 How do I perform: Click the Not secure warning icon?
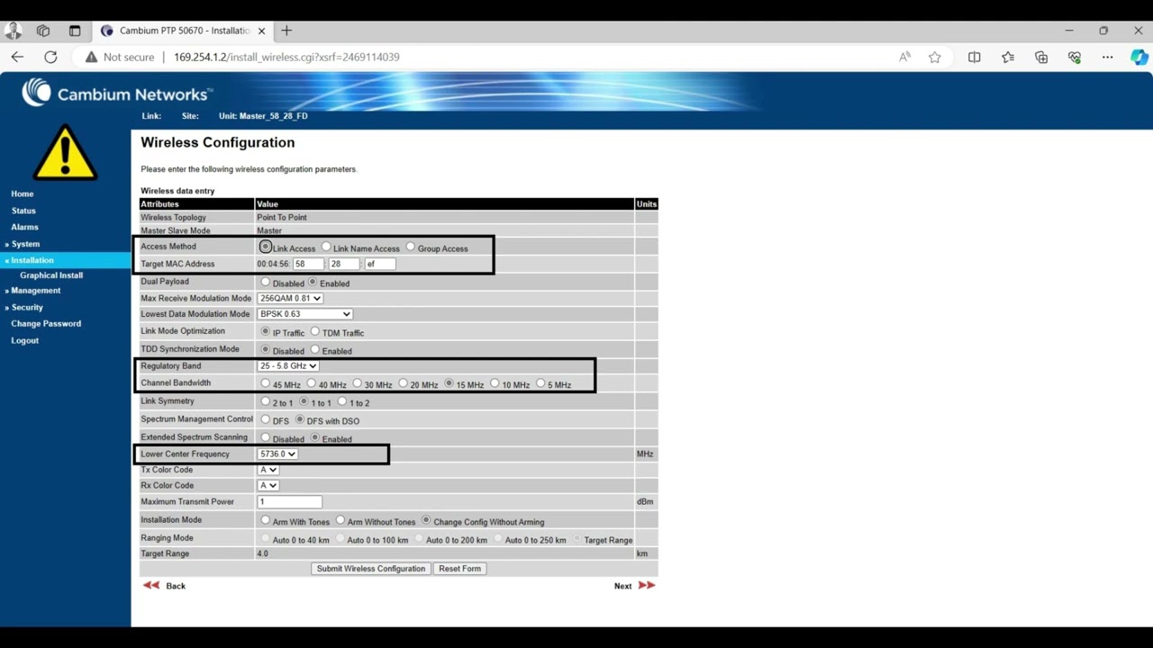pos(91,57)
